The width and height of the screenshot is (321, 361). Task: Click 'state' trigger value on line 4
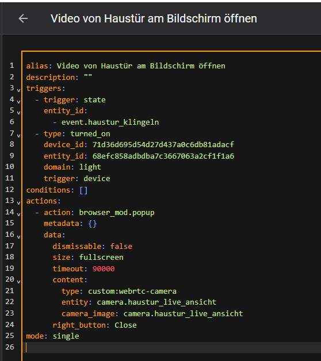point(94,99)
